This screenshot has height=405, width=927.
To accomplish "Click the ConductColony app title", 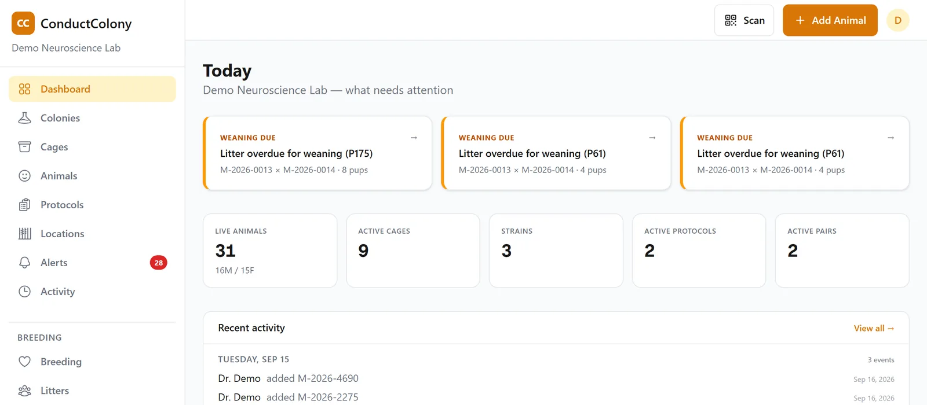I will (86, 24).
